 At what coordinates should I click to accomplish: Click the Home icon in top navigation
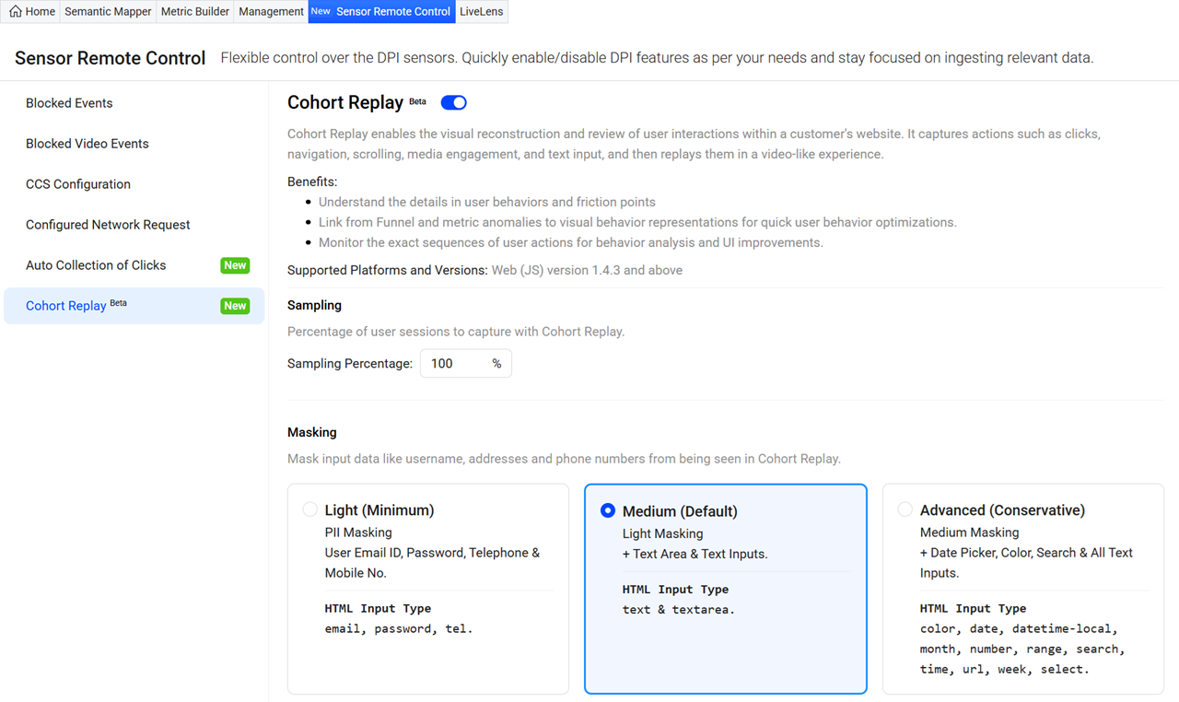[x=16, y=12]
